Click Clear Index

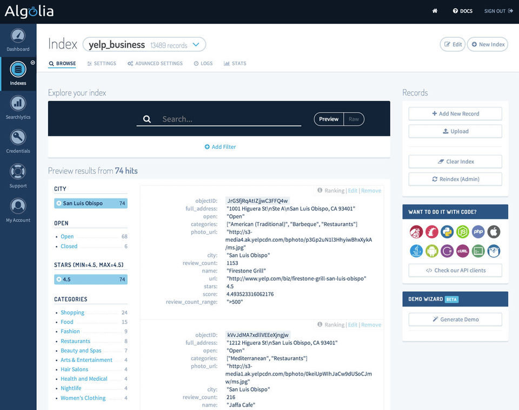point(455,161)
